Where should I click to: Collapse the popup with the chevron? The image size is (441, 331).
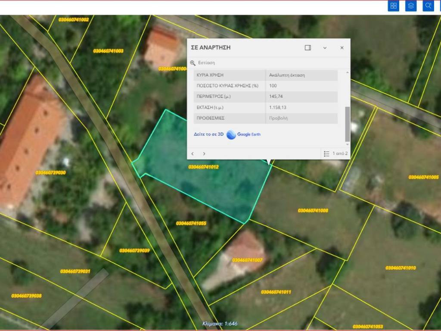325,48
